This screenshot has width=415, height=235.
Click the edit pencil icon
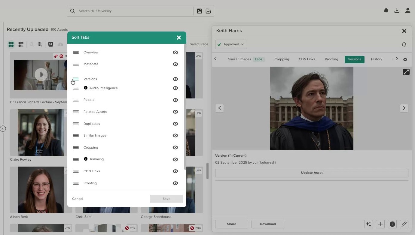tap(404, 224)
